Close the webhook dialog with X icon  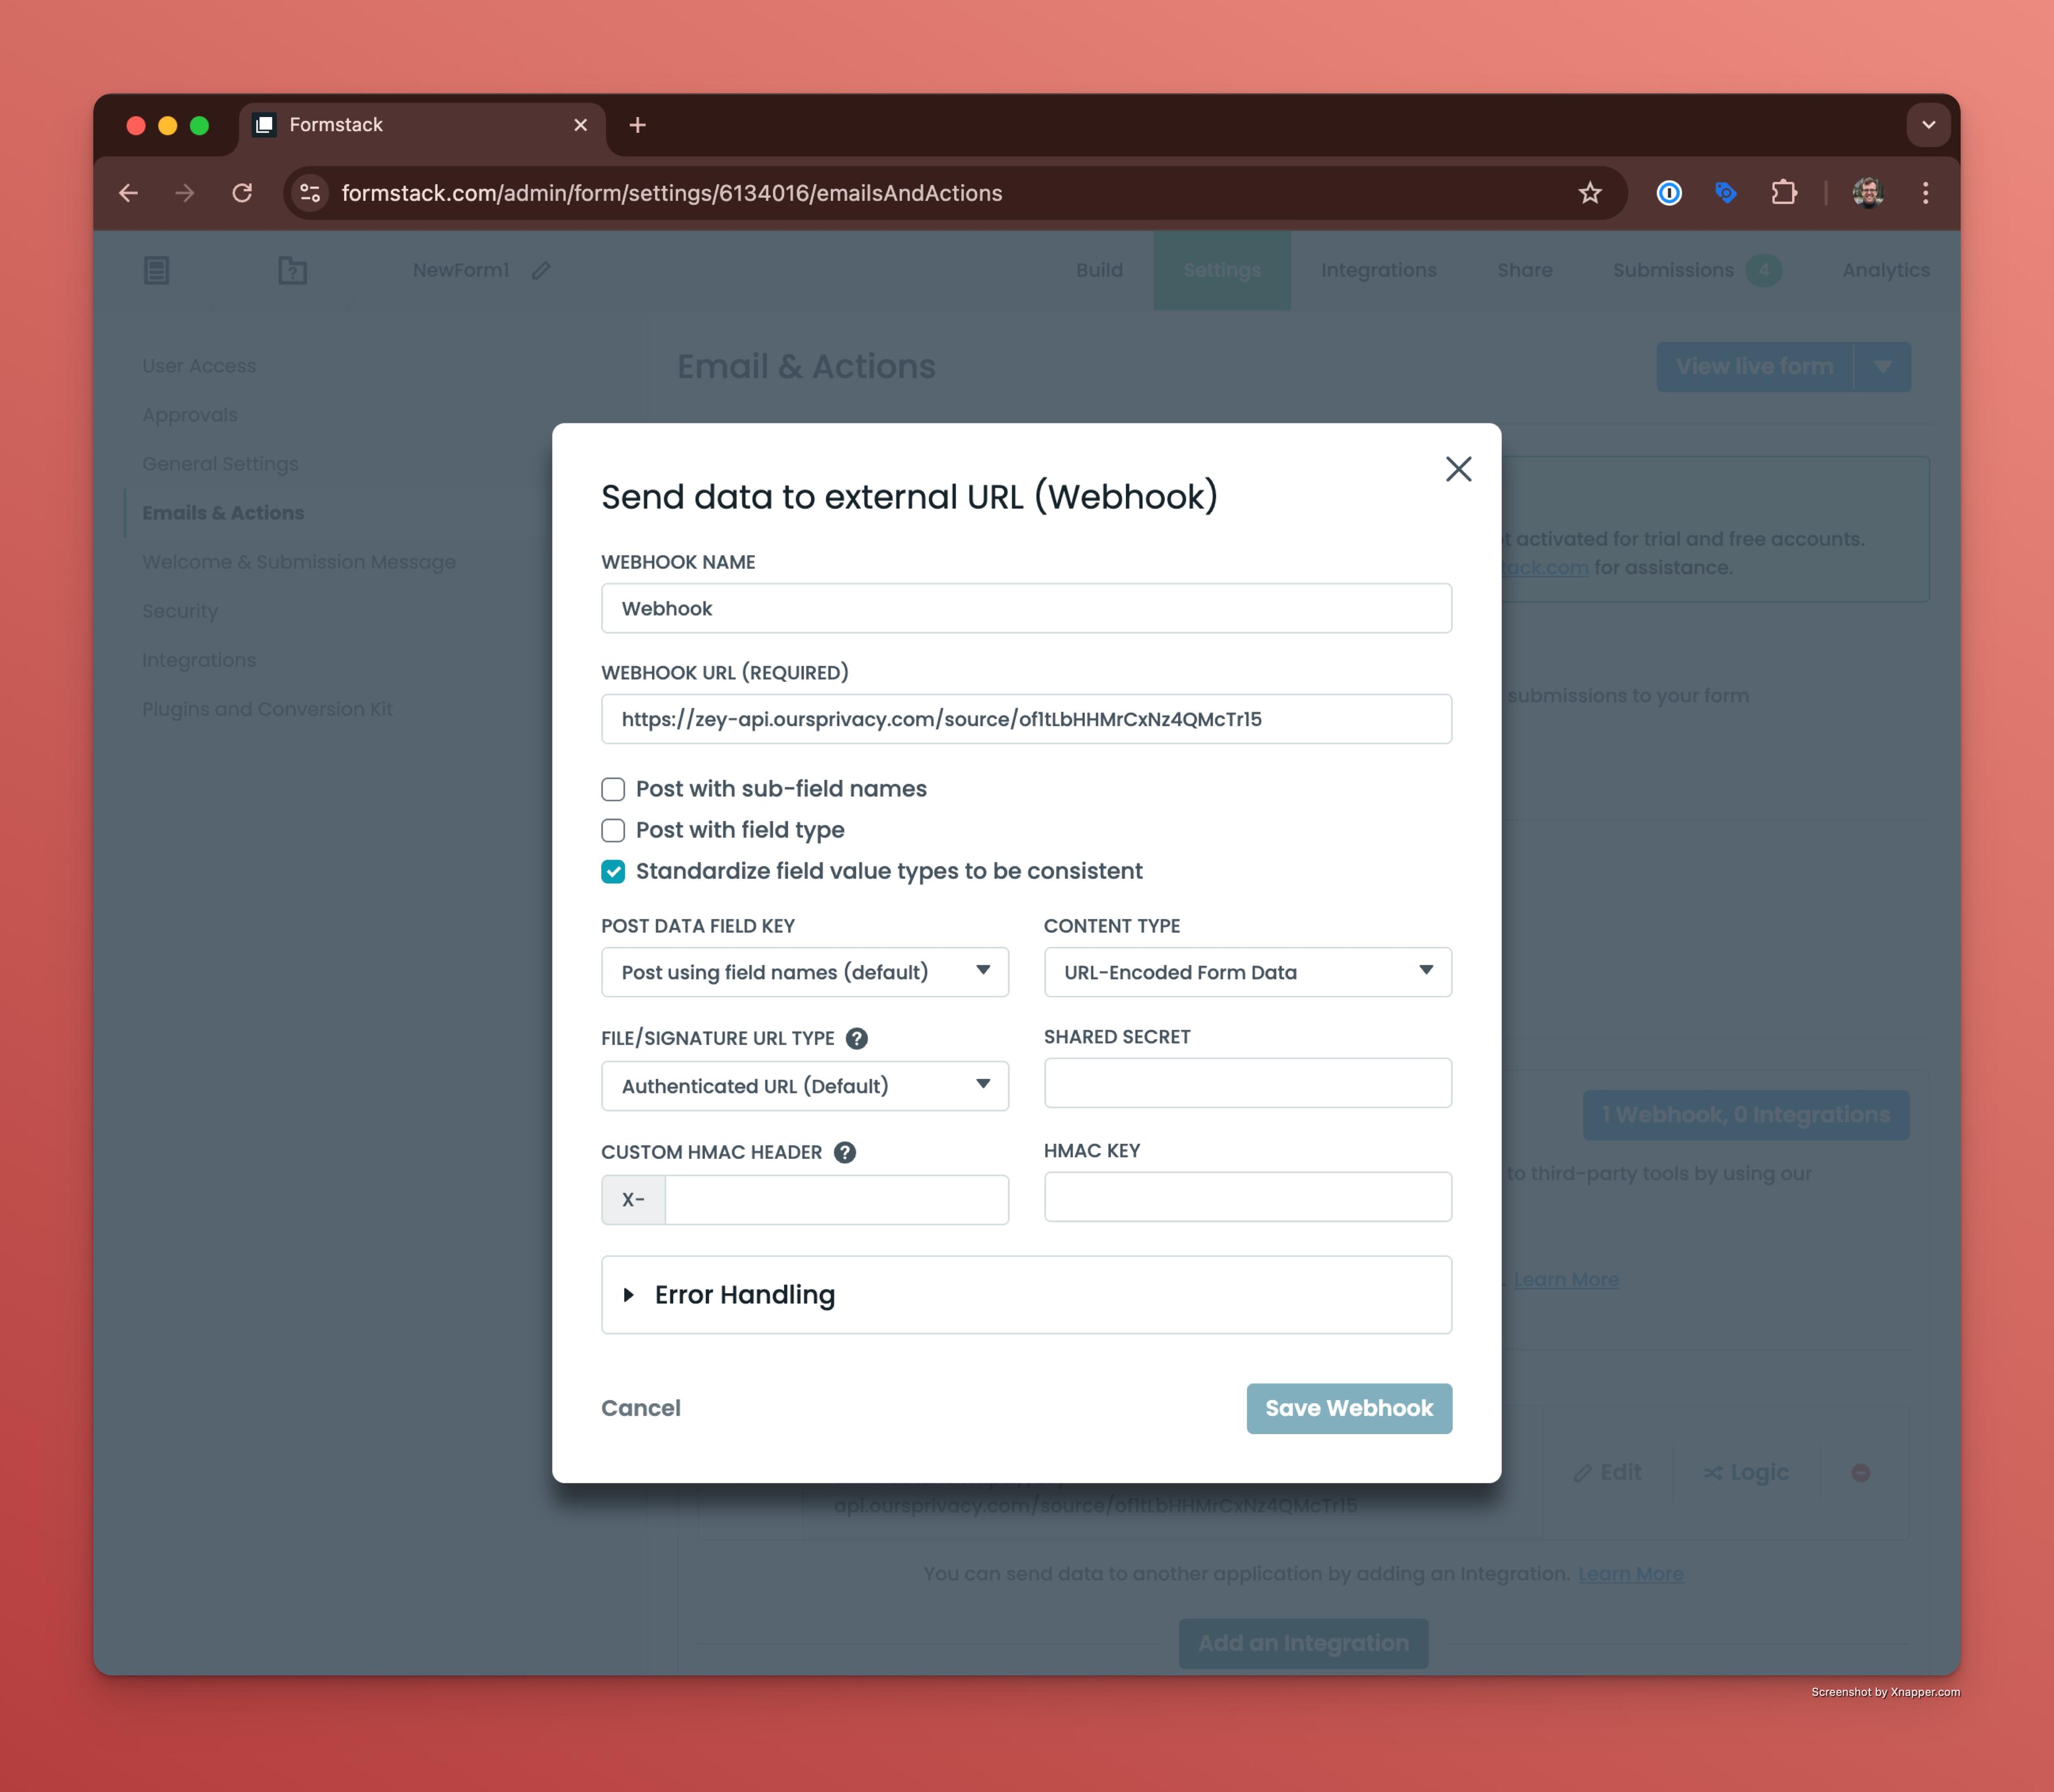pos(1458,469)
